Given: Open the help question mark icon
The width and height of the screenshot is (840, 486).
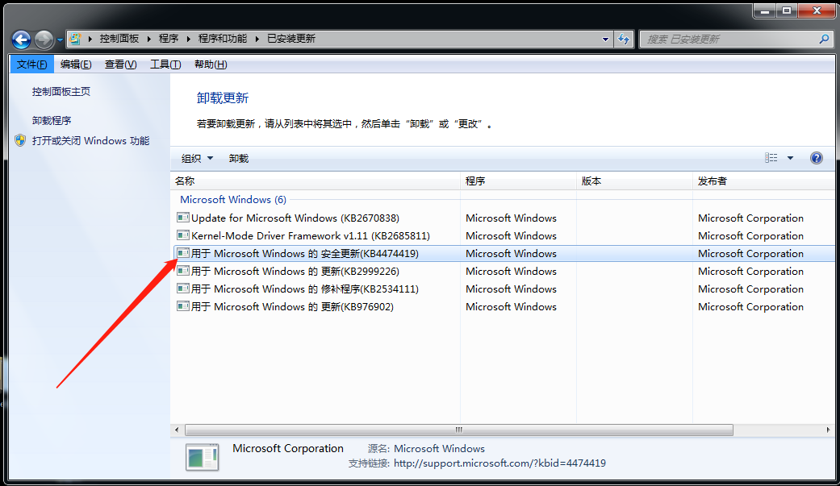Looking at the screenshot, I should coord(816,158).
